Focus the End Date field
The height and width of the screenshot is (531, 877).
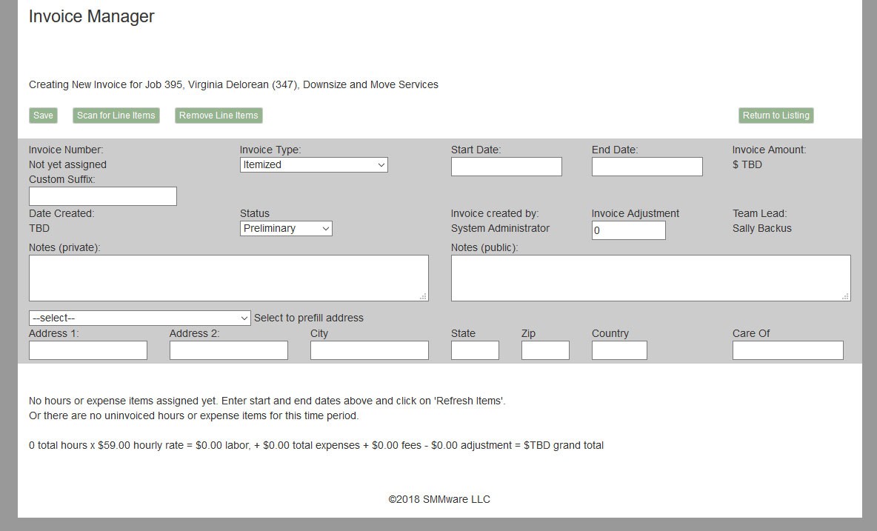[647, 167]
